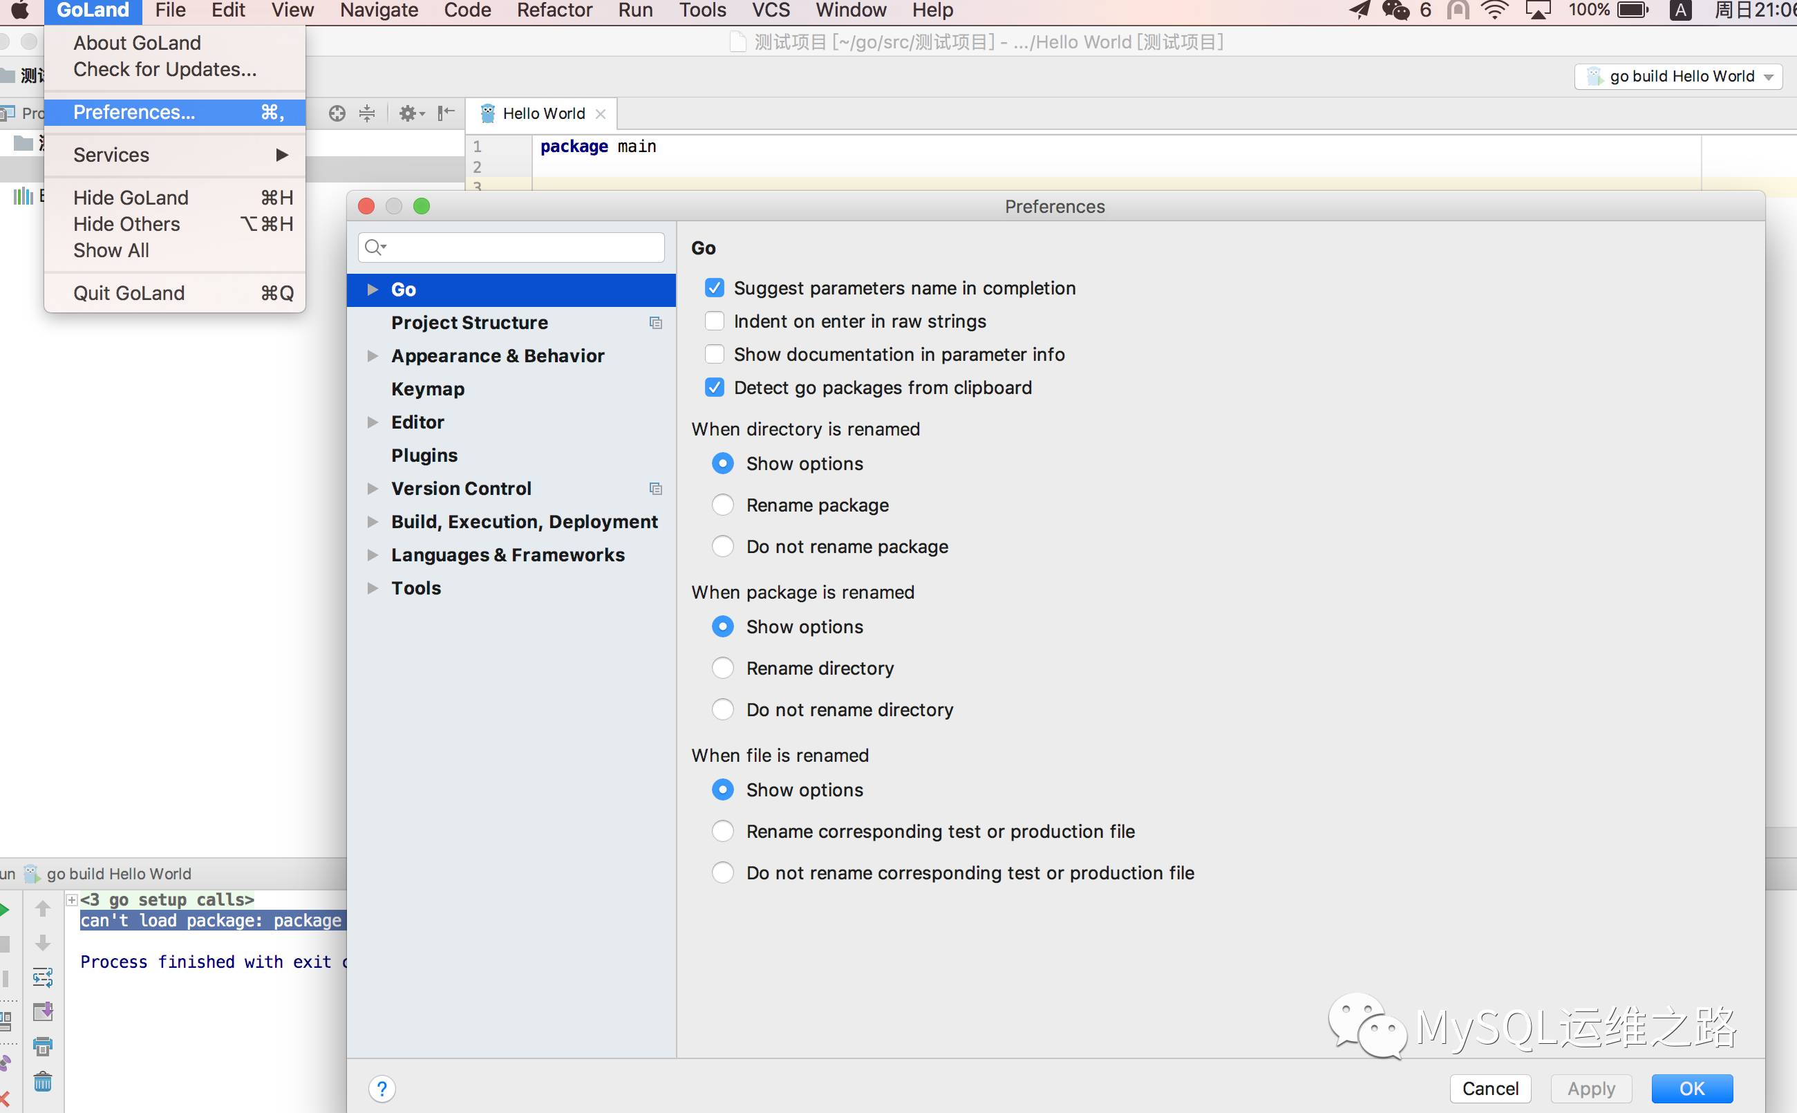This screenshot has height=1113, width=1797.
Task: Click the down stack trace arrow in Run panel
Action: [x=43, y=943]
